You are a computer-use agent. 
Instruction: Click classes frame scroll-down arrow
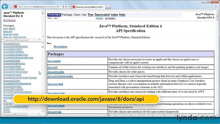click(43, 111)
